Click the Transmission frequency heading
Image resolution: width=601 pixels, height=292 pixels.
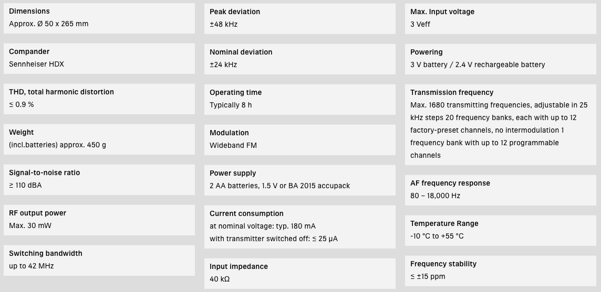[452, 92]
